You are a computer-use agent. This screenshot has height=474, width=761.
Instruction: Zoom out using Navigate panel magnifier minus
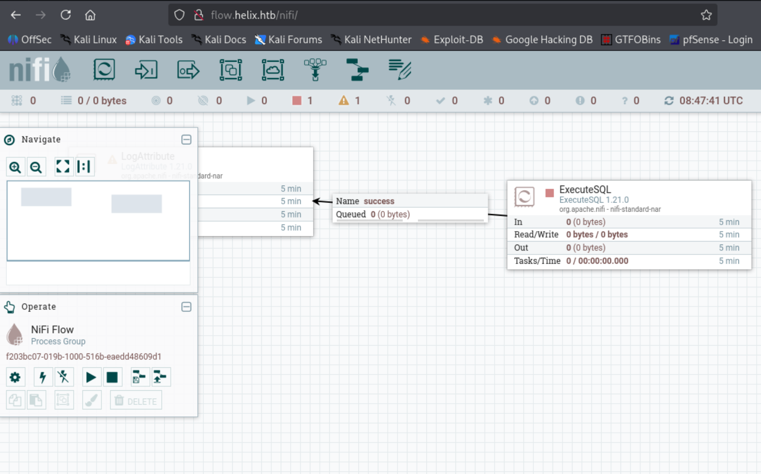[x=36, y=167]
